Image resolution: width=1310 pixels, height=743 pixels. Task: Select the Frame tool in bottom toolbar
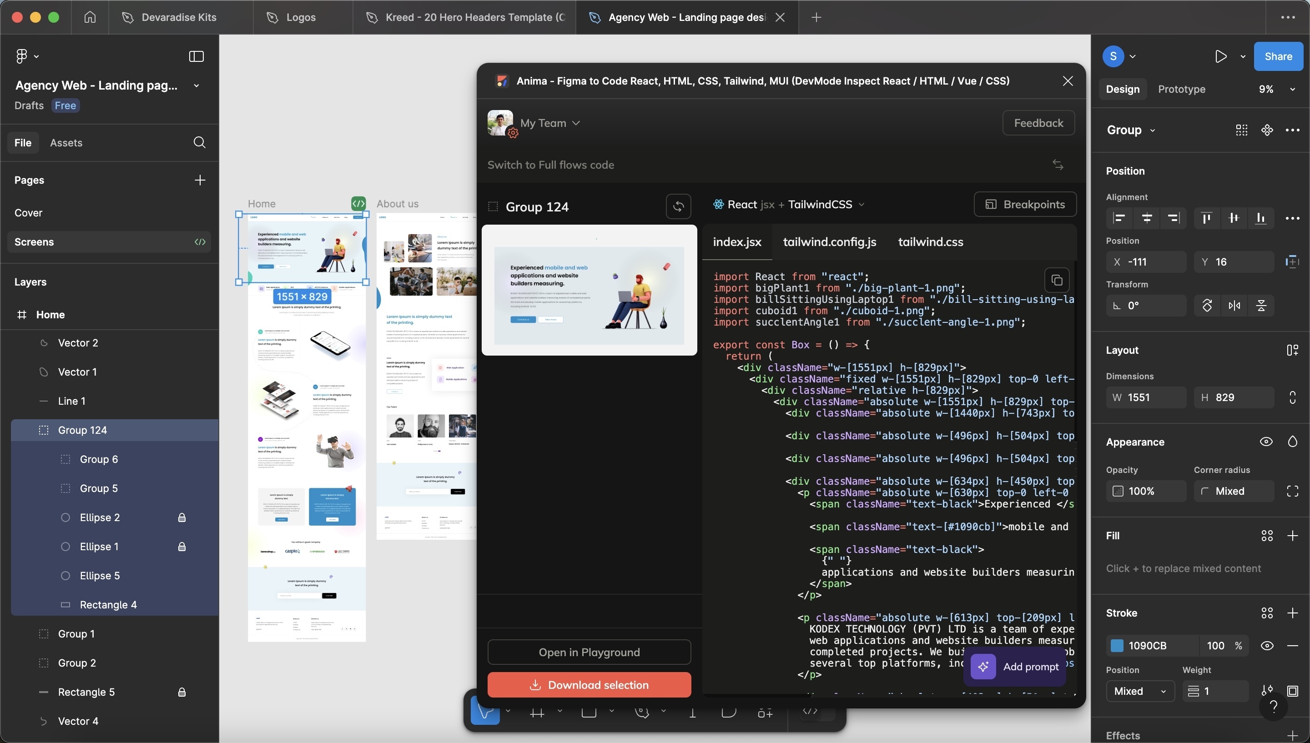537,713
